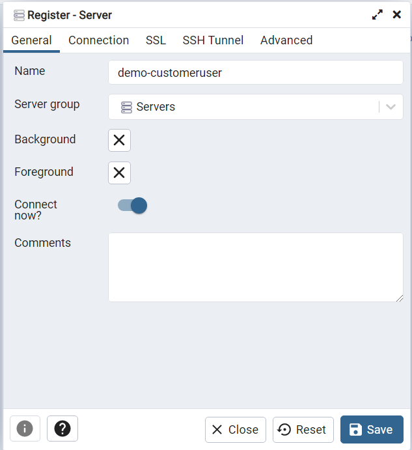Open help via question mark icon
Image resolution: width=412 pixels, height=450 pixels.
pyautogui.click(x=62, y=429)
